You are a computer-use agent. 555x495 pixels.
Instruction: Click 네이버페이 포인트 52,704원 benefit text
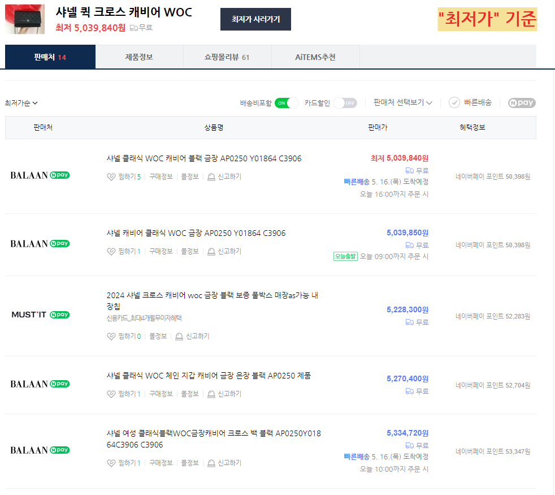point(493,385)
